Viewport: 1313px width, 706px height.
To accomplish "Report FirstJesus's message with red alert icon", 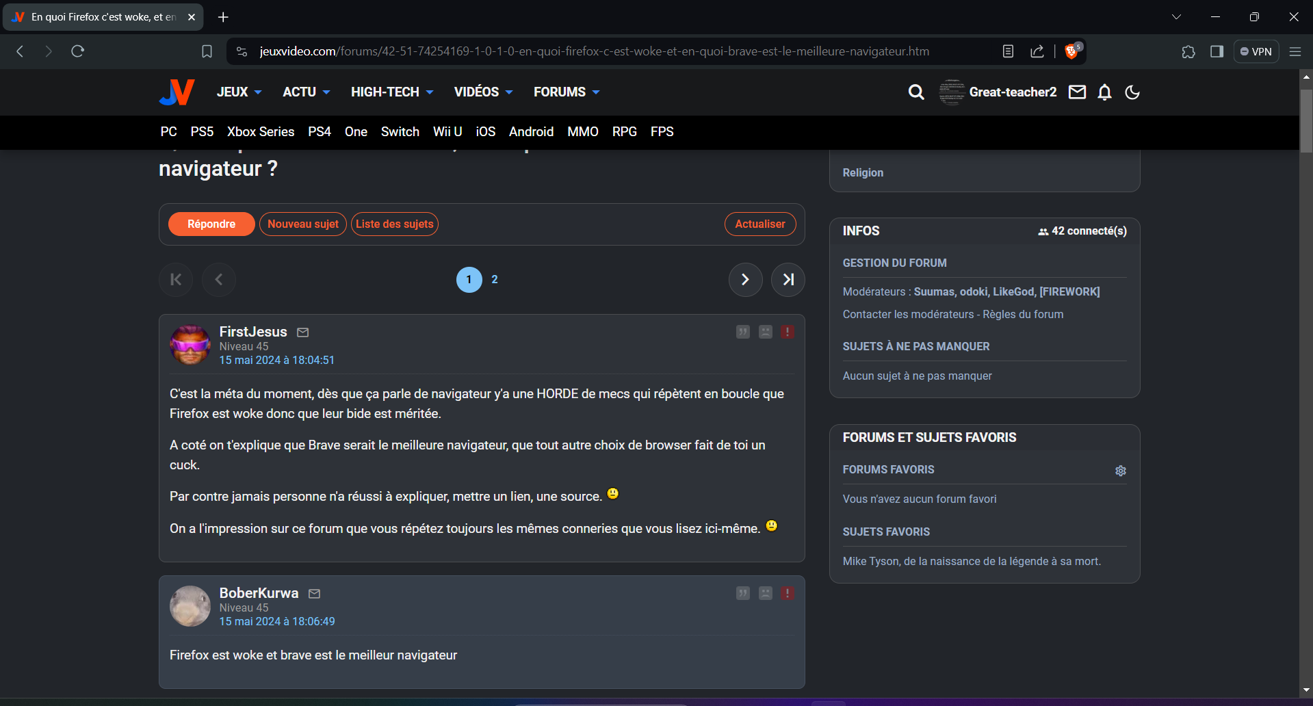I will click(788, 332).
